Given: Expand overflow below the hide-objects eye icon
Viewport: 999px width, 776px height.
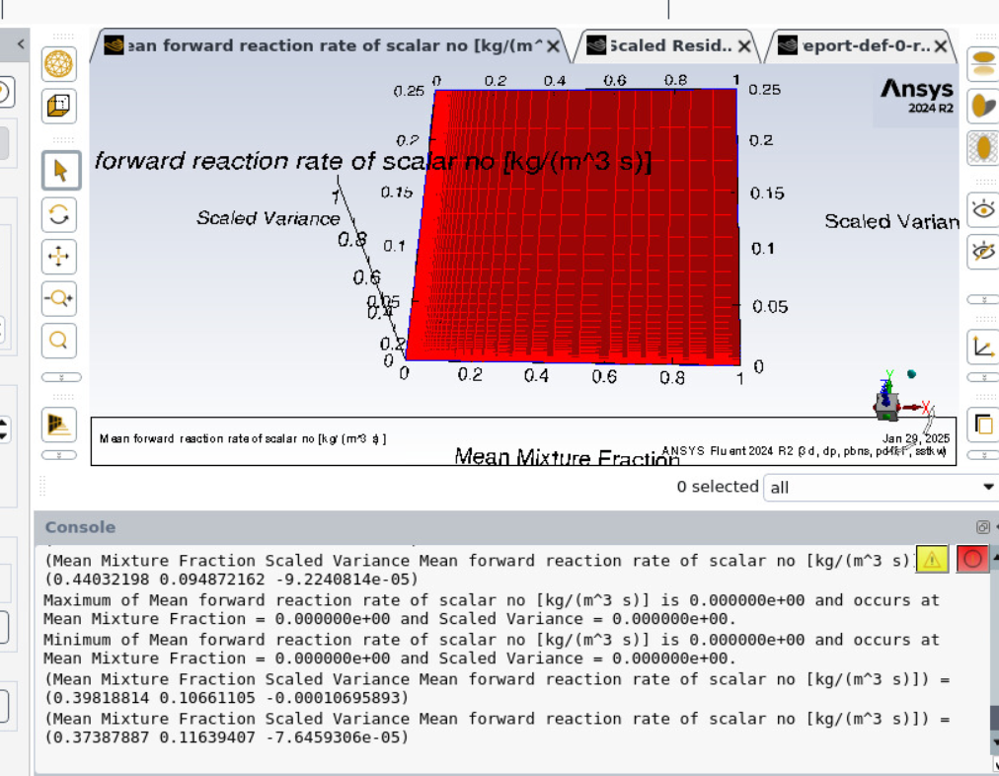Looking at the screenshot, I should point(984,299).
